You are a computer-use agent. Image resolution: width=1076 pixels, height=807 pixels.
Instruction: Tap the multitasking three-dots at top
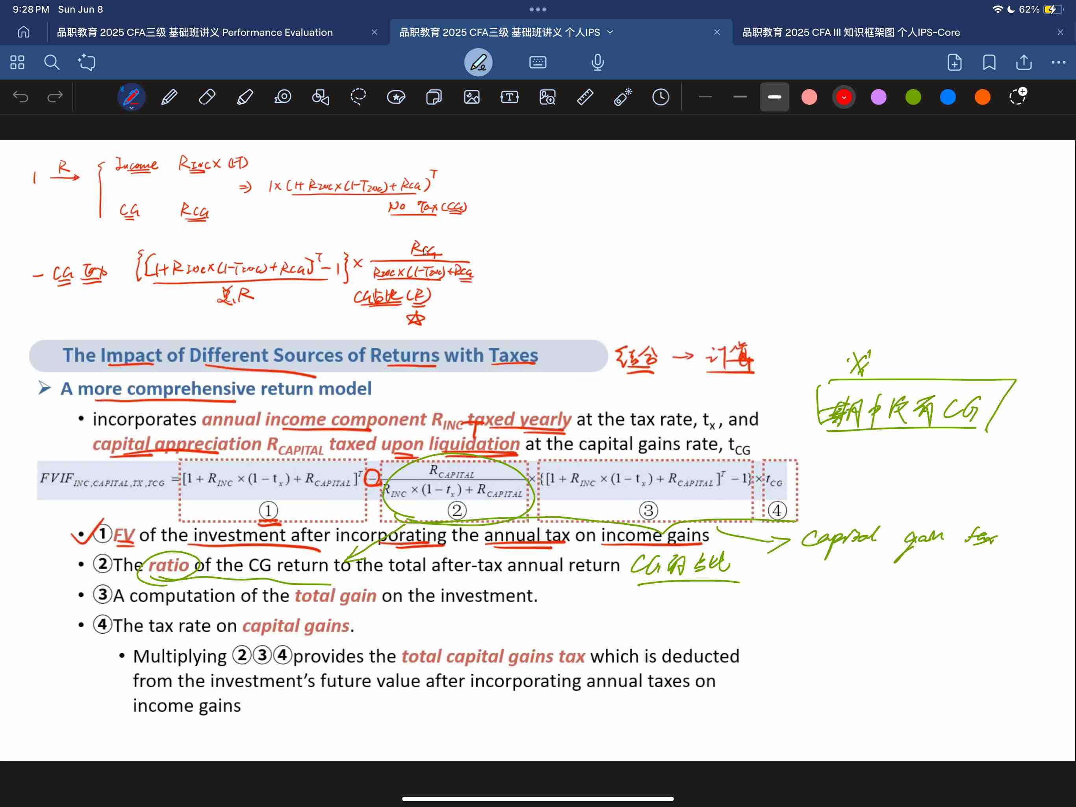click(538, 9)
